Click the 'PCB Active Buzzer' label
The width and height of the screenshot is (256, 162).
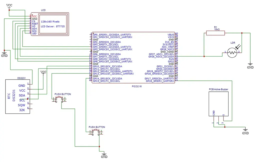tap(218, 89)
